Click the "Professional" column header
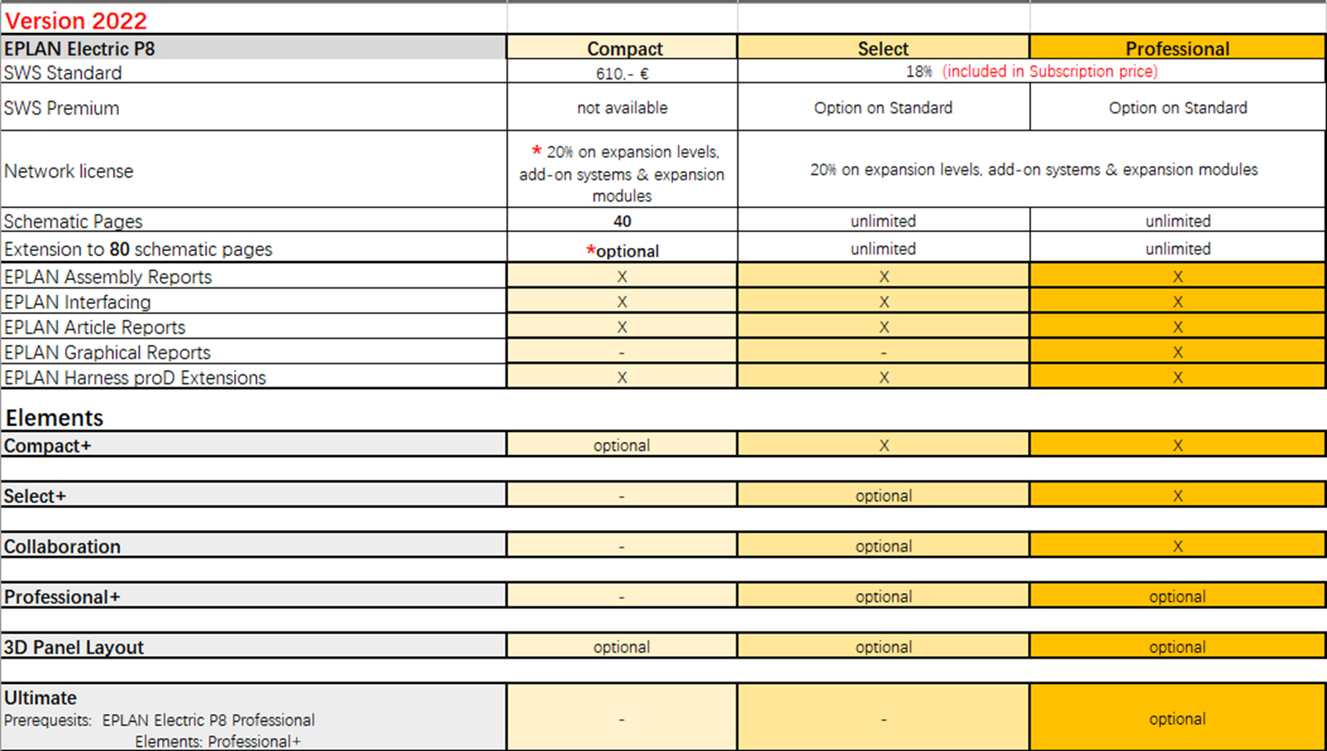The width and height of the screenshot is (1327, 751). [x=1177, y=48]
